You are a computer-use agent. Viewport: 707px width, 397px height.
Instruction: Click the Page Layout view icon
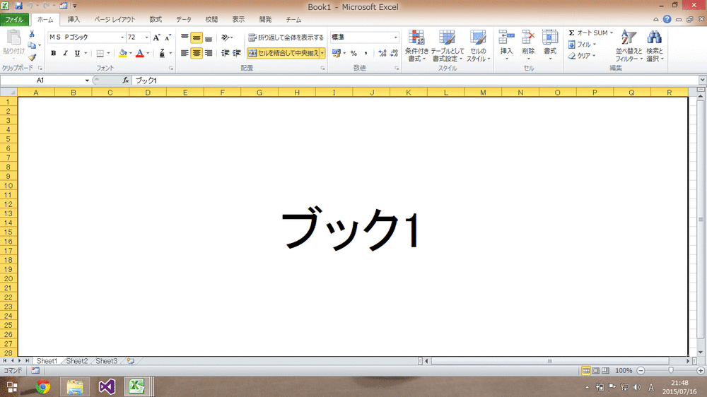pos(595,370)
